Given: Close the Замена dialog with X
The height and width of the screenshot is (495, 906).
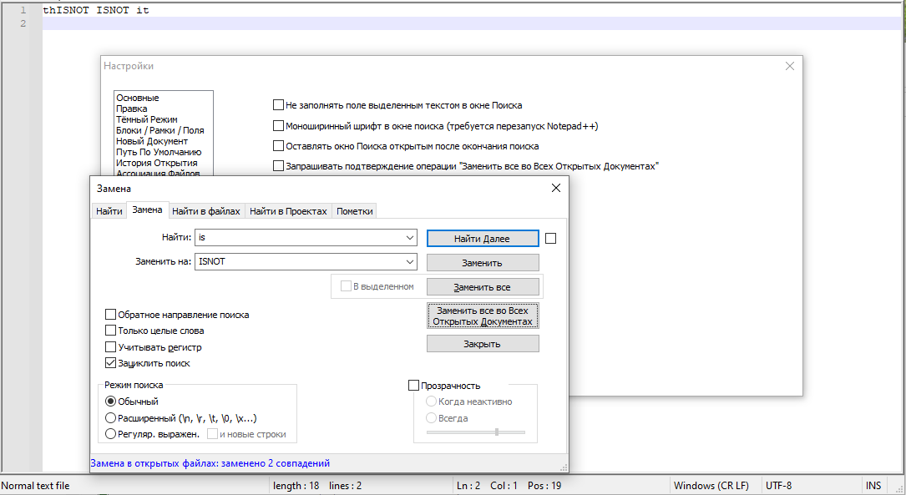Looking at the screenshot, I should [x=556, y=189].
